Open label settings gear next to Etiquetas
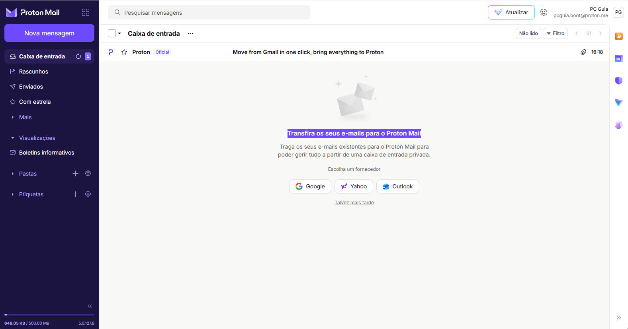This screenshot has width=628, height=329. tap(88, 194)
